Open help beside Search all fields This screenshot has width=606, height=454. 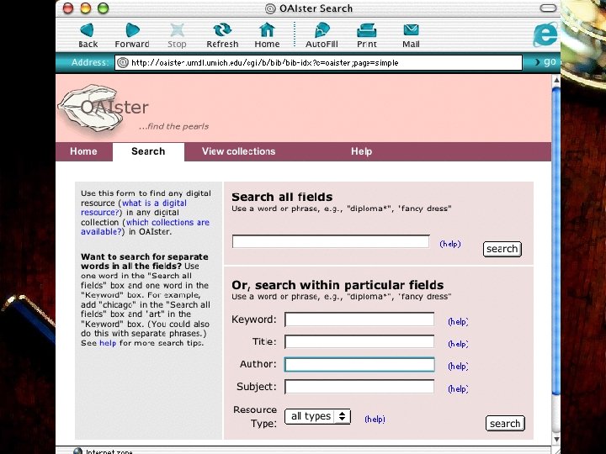(x=450, y=244)
